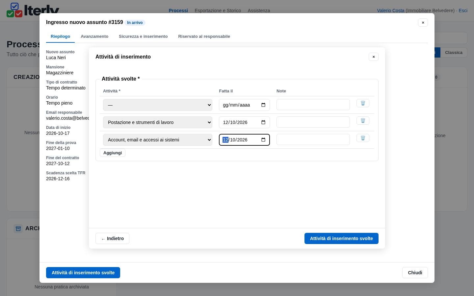Click the Tempo determinato contract value

click(x=66, y=88)
